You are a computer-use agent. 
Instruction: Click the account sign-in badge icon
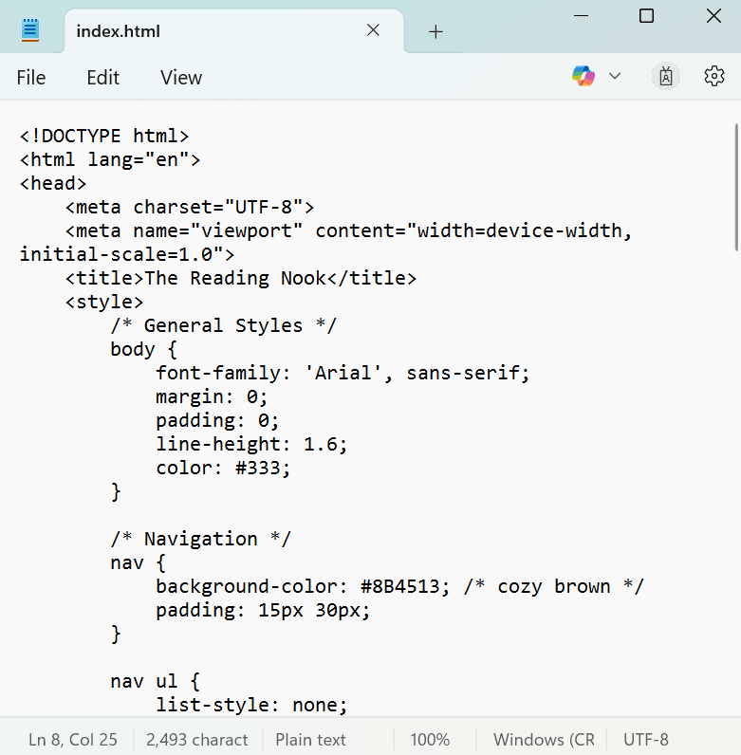point(666,76)
